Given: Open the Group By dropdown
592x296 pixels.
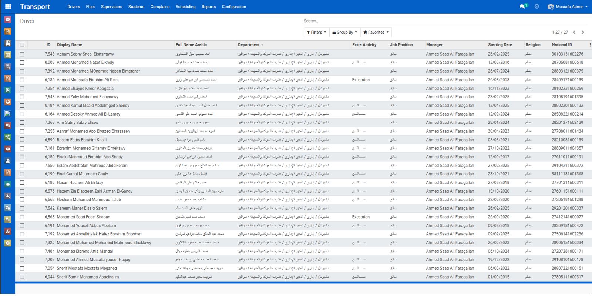Looking at the screenshot, I should coord(344,32).
